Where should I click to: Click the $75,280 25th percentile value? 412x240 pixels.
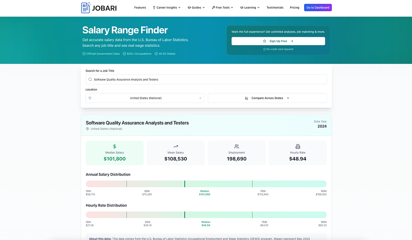pyautogui.click(x=147, y=195)
